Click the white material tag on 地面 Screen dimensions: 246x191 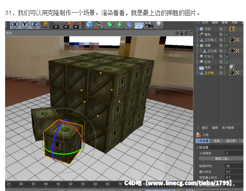pos(232,67)
